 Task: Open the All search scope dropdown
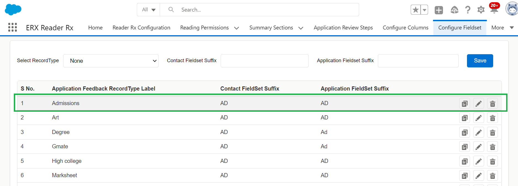pyautogui.click(x=149, y=10)
